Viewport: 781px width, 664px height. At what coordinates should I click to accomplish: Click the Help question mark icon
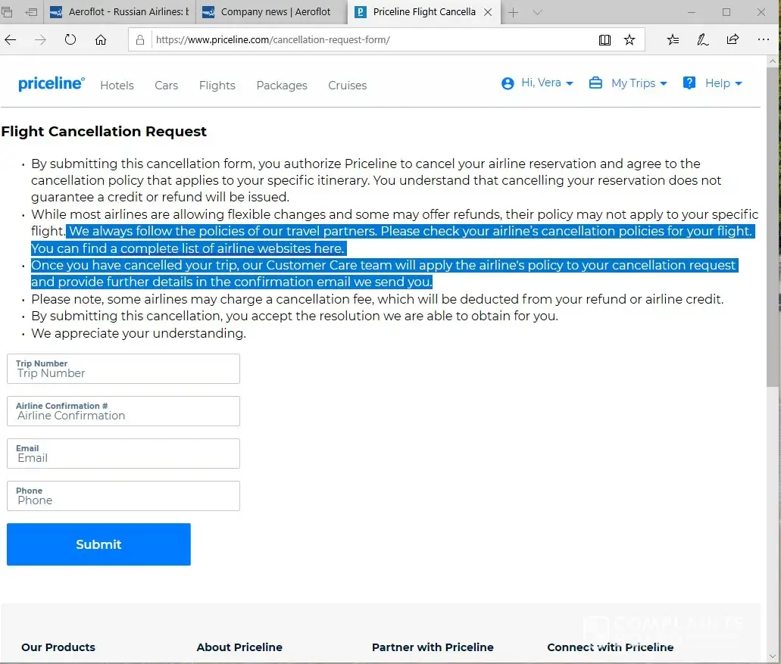(689, 83)
